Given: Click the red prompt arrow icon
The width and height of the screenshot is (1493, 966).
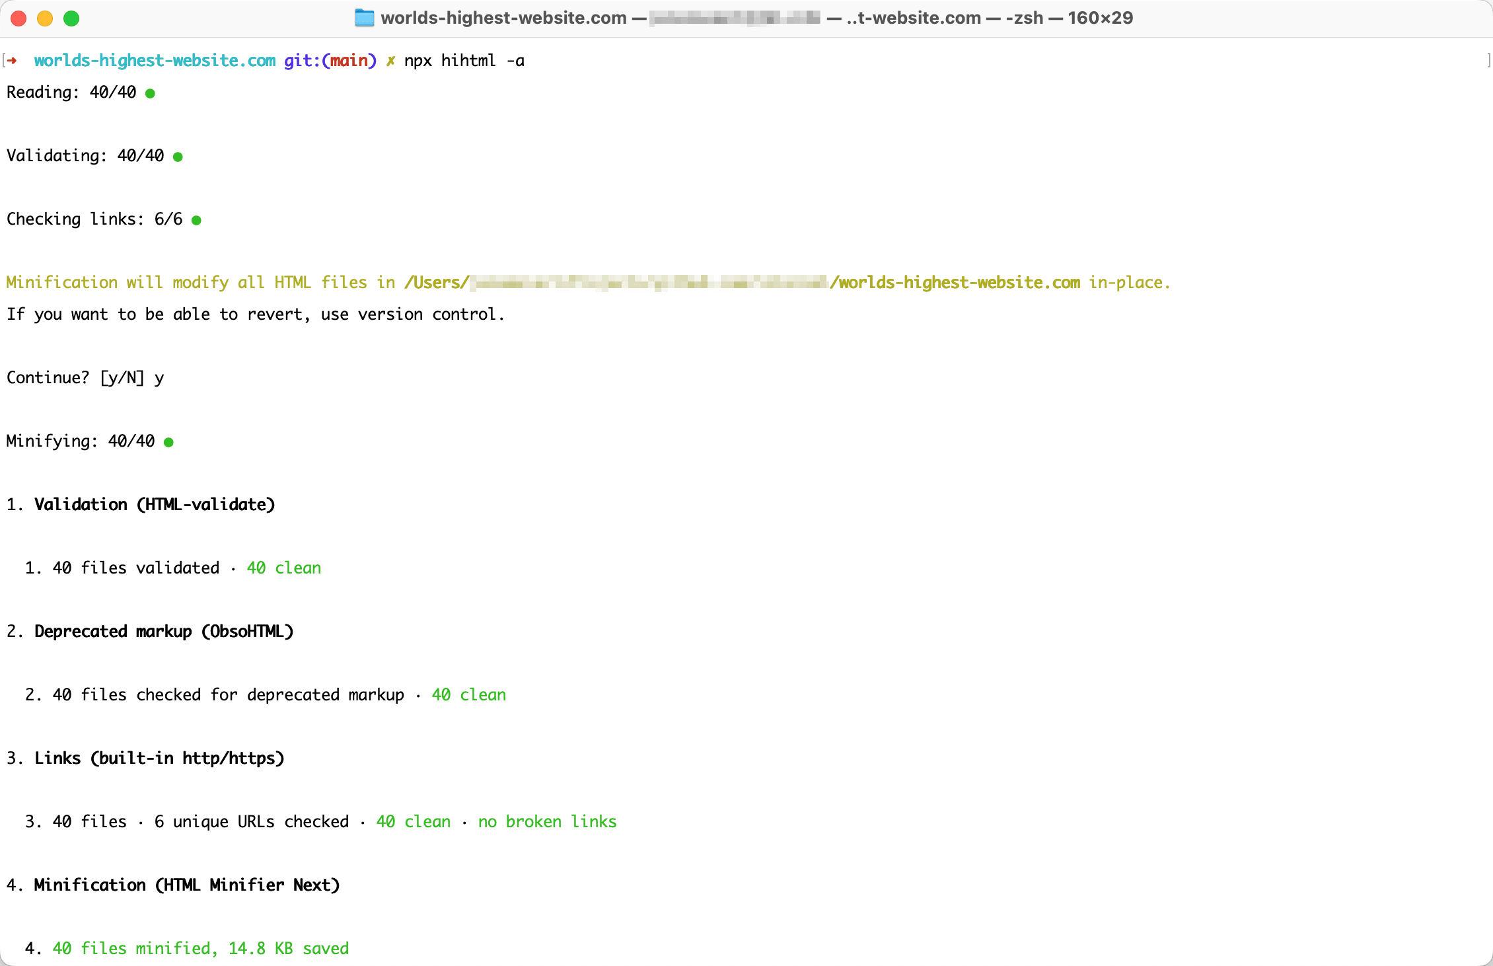Looking at the screenshot, I should click(x=12, y=61).
